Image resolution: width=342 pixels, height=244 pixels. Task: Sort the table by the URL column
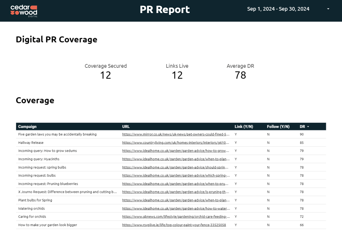(x=126, y=127)
